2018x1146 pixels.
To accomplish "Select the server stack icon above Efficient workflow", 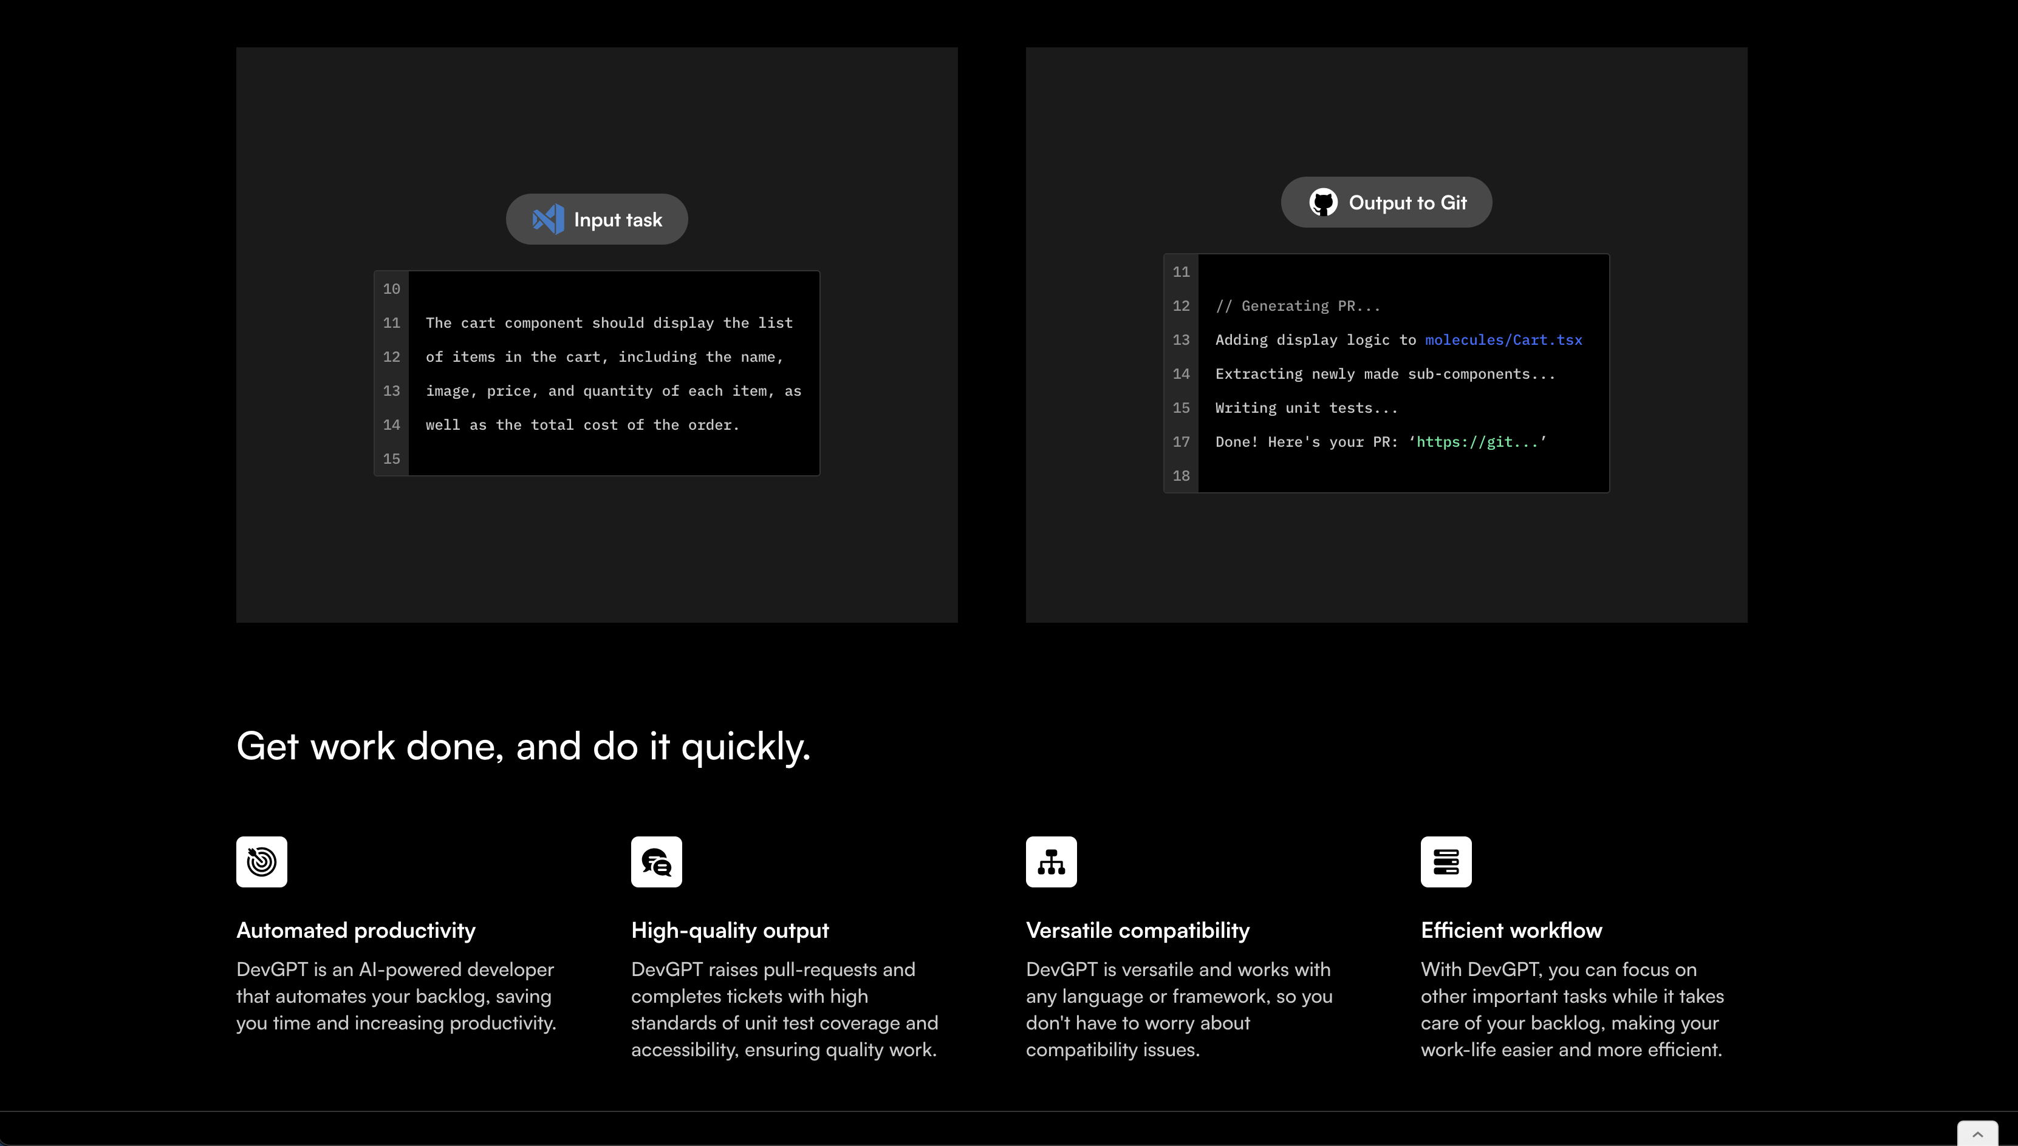I will click(x=1446, y=861).
